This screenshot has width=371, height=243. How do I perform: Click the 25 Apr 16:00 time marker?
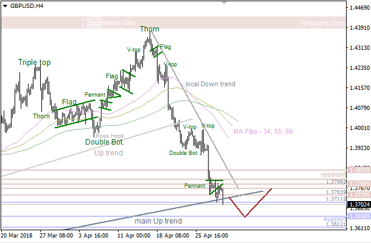coord(210,235)
